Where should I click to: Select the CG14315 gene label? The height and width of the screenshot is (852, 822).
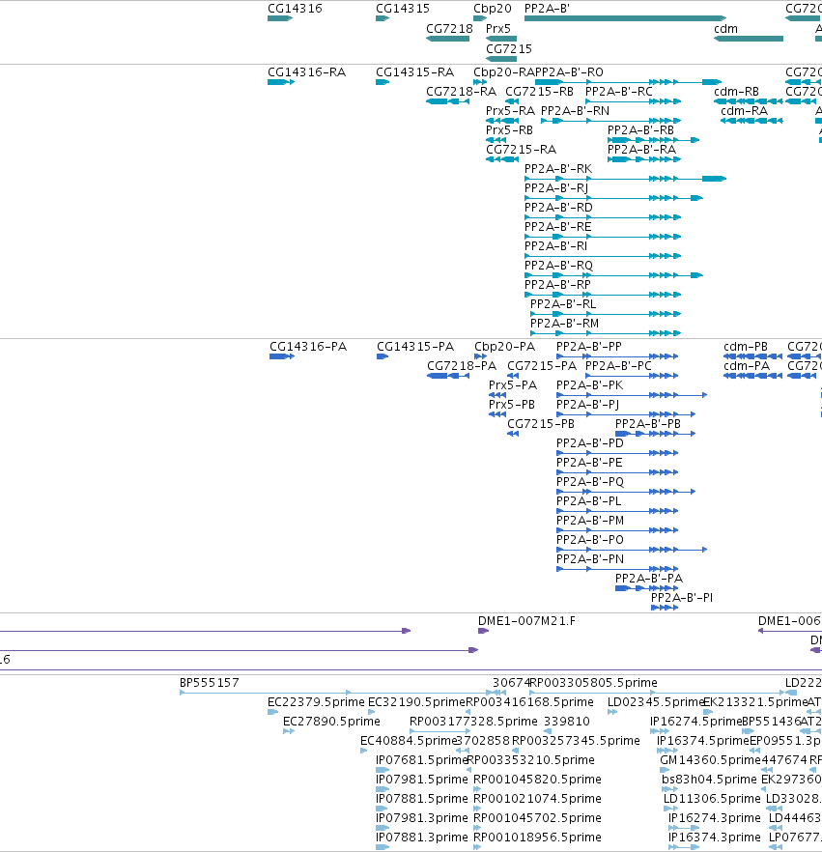coord(403,9)
